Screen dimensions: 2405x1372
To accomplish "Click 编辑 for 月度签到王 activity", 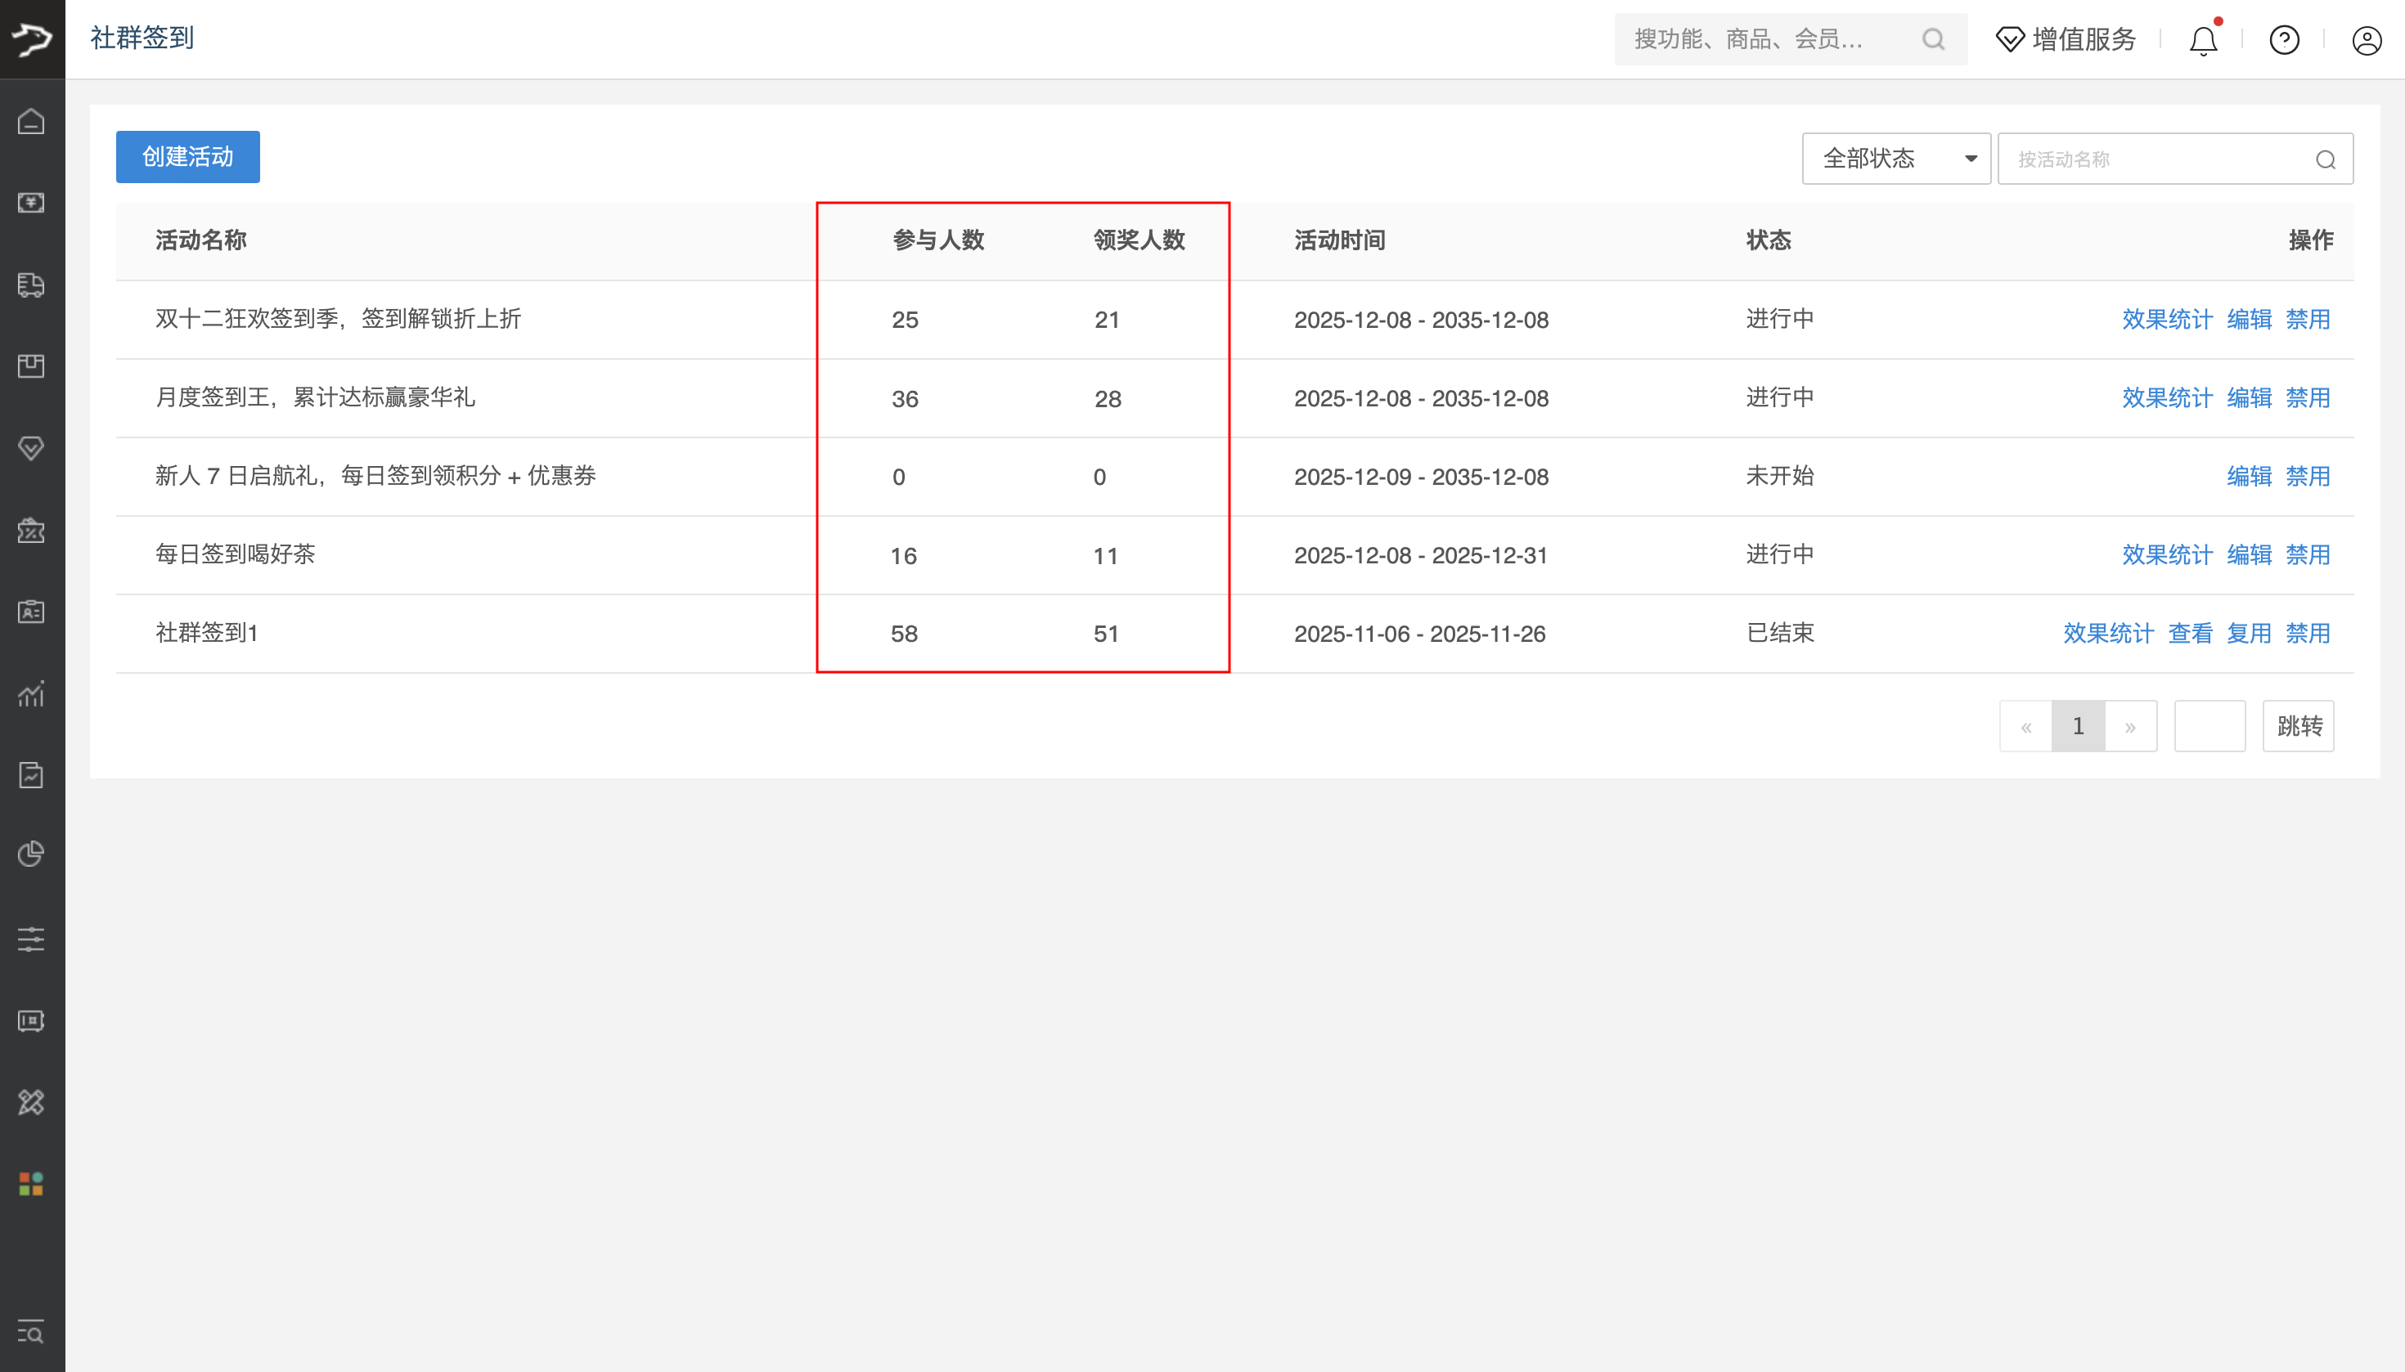I will point(2249,397).
